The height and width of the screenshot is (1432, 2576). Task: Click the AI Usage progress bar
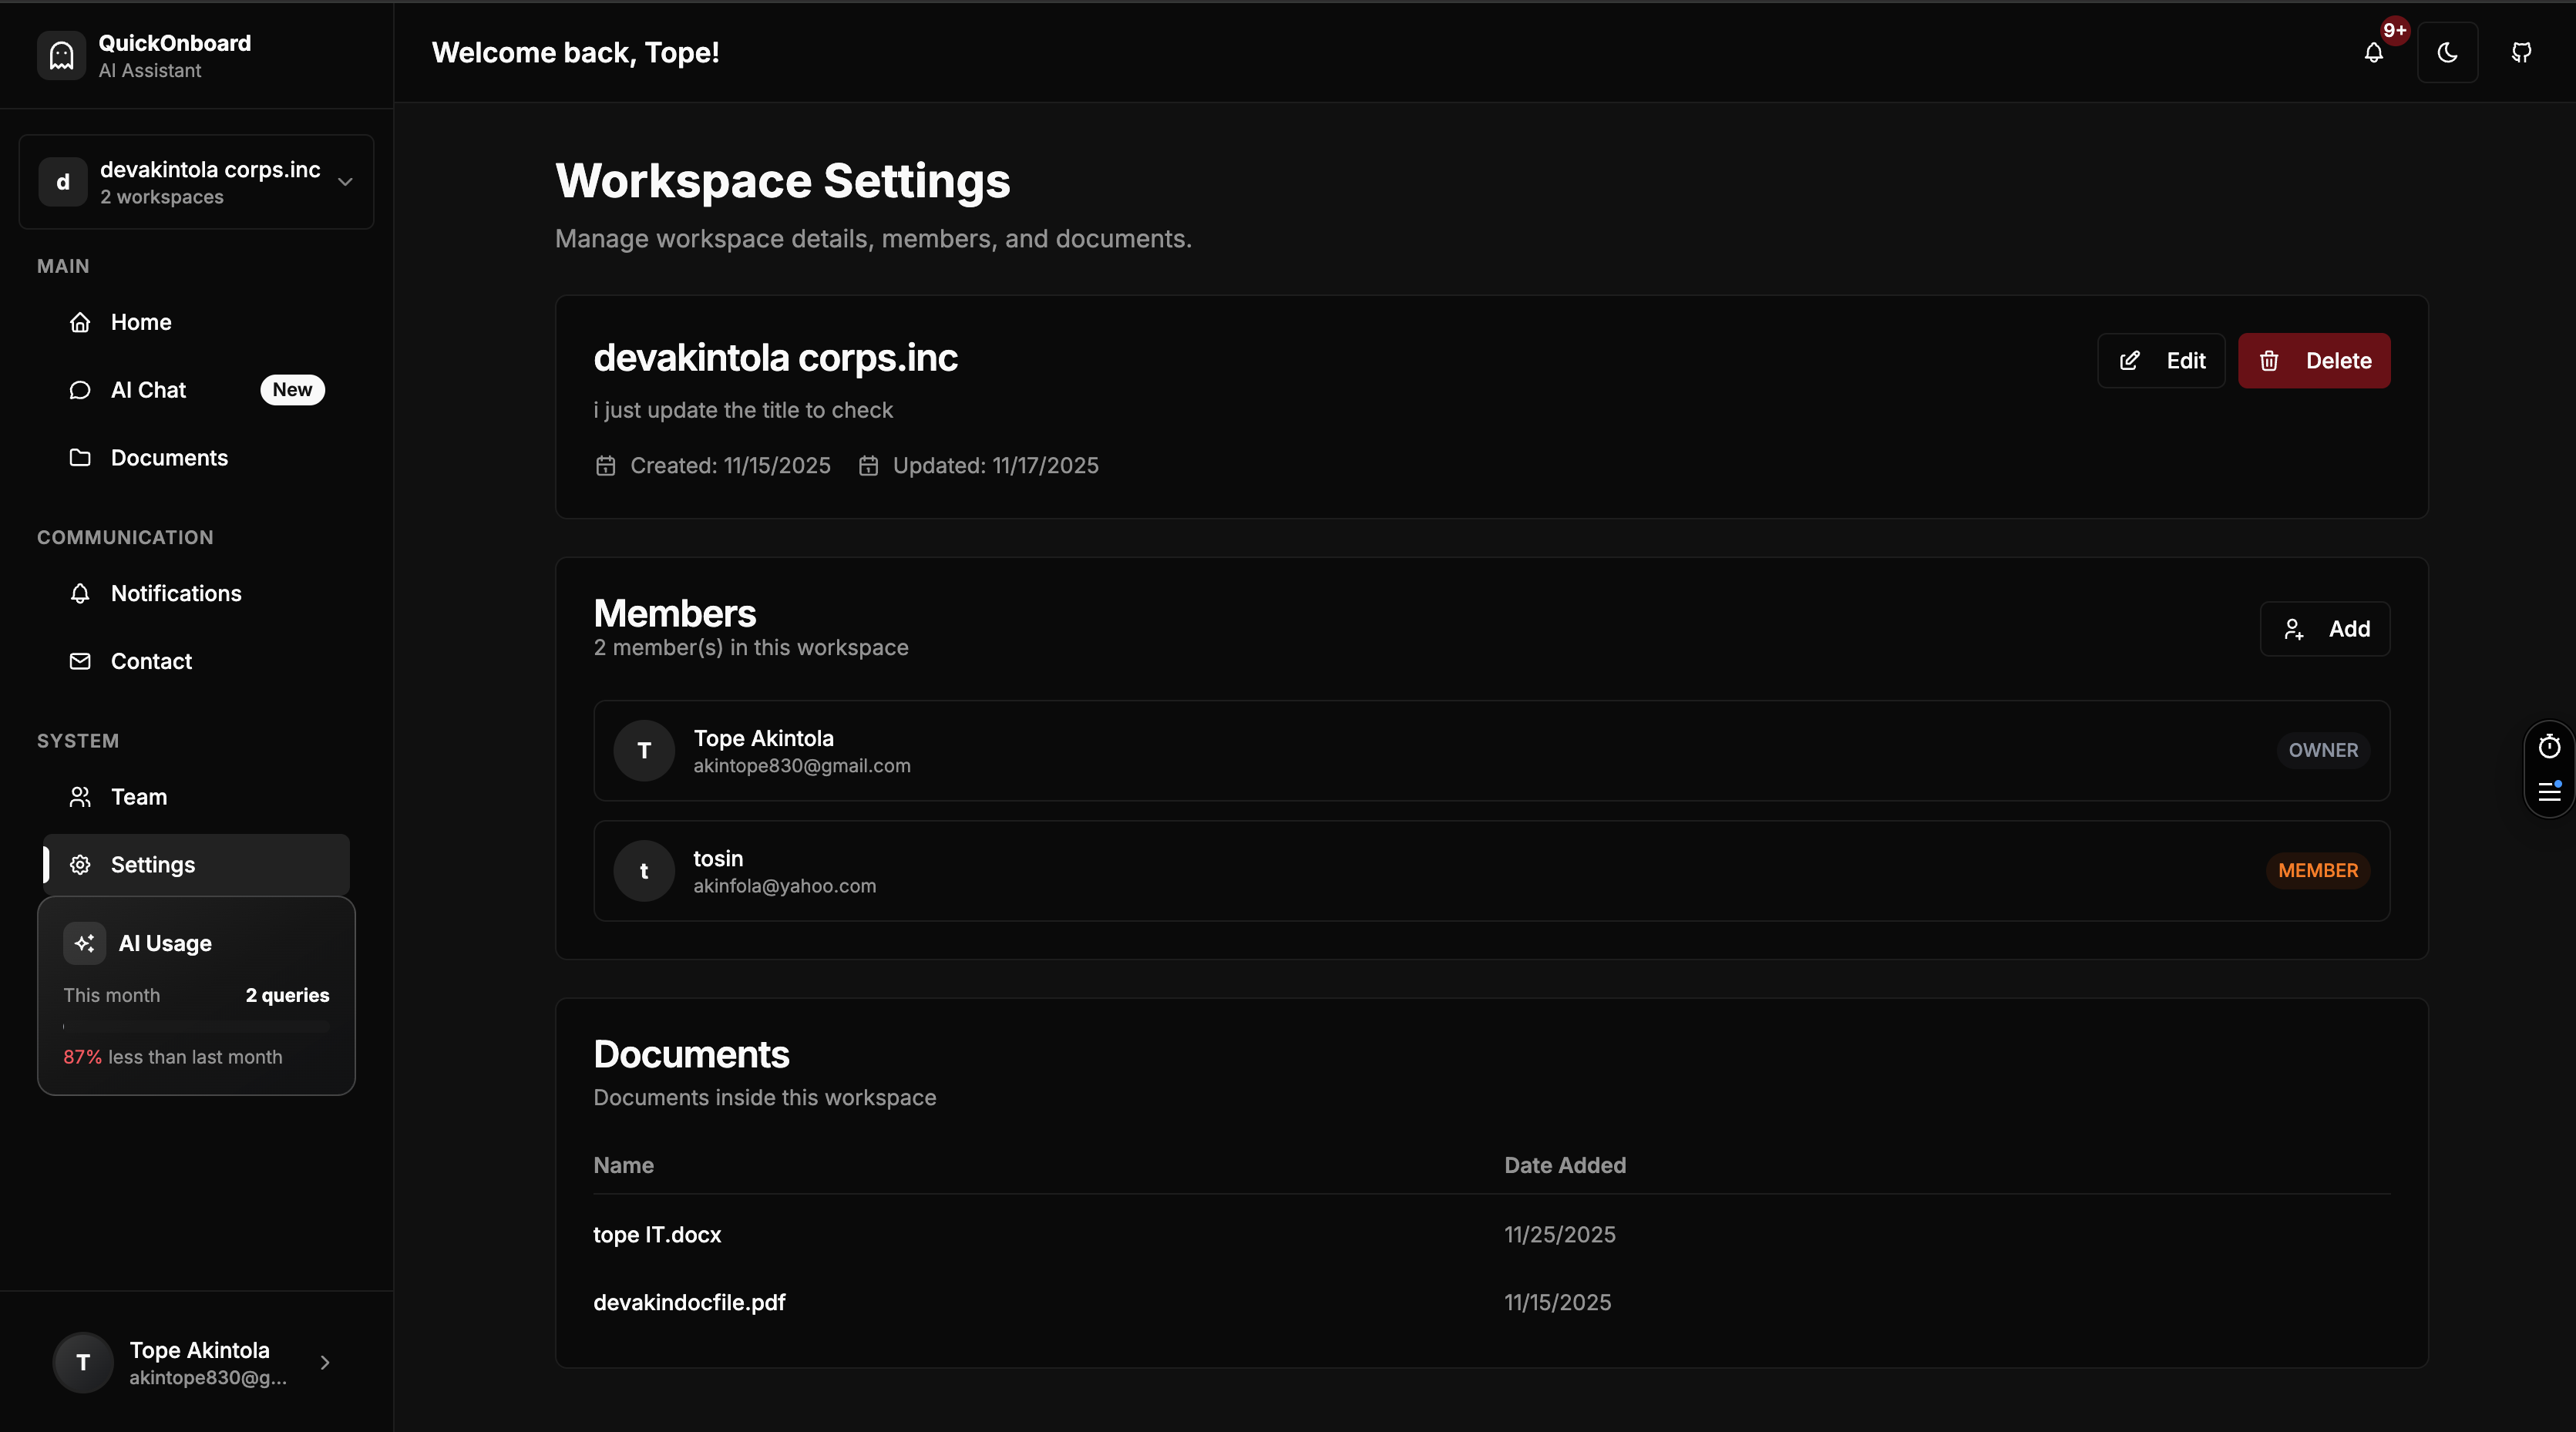click(196, 1027)
